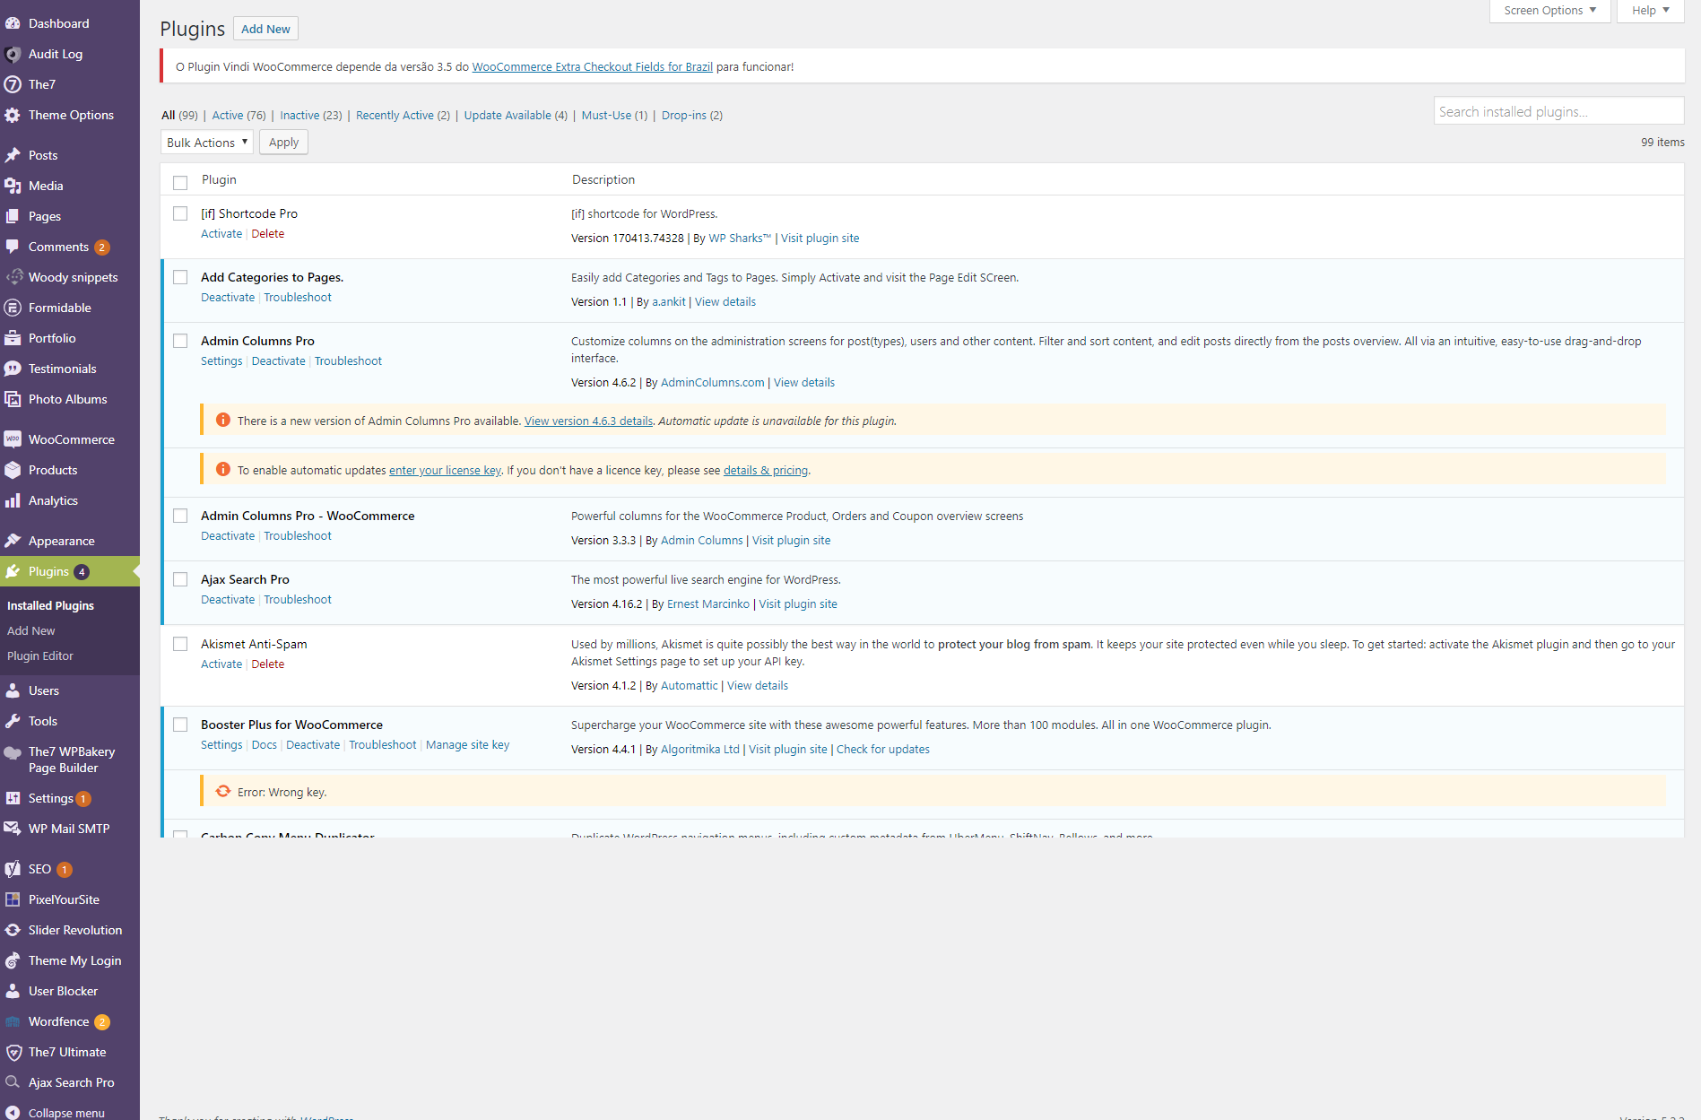Filter by Active plugins

pyautogui.click(x=239, y=116)
